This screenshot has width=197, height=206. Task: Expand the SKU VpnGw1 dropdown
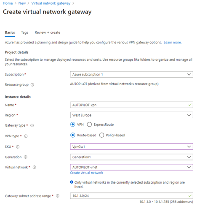131,146
